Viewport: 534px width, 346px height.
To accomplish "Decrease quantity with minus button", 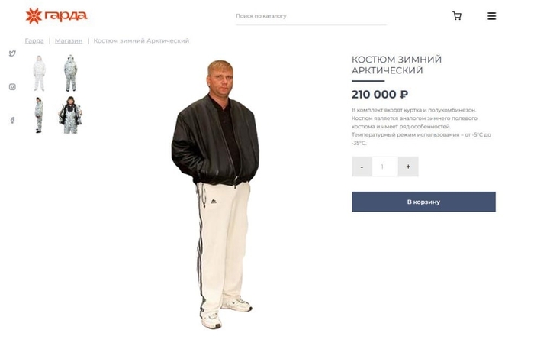I will point(362,167).
